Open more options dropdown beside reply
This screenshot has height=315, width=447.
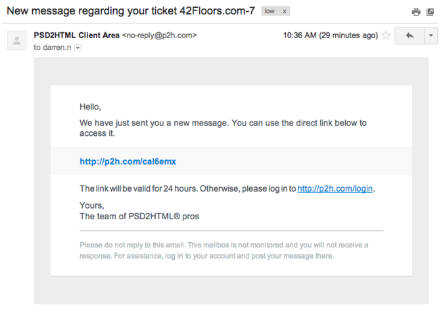(431, 35)
